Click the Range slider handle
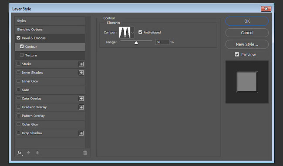The height and width of the screenshot is (166, 283). (x=136, y=43)
